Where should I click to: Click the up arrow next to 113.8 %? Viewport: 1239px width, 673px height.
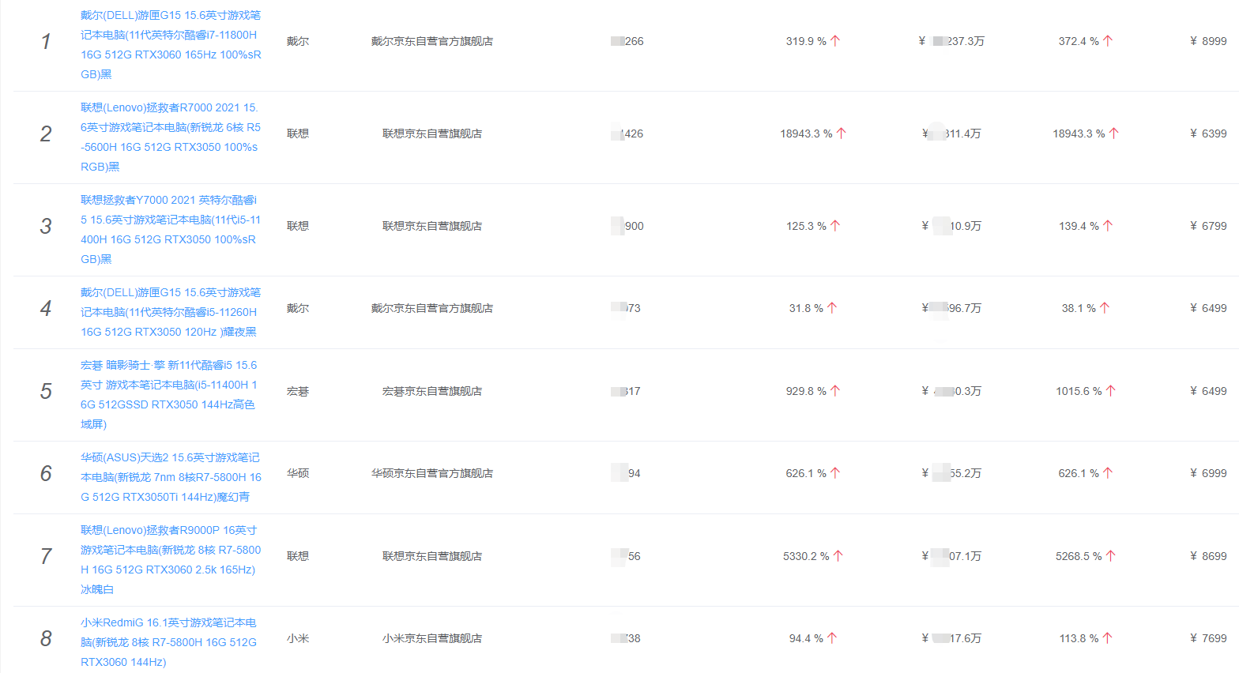[1108, 638]
